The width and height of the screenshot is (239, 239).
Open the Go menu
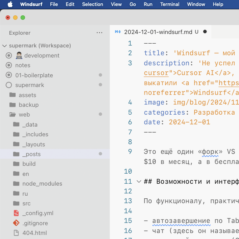pos(133,4)
